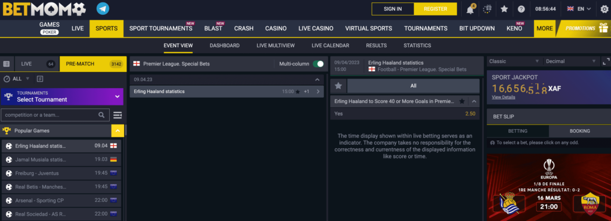Open the Decimal odds format dropdown

tap(571, 61)
